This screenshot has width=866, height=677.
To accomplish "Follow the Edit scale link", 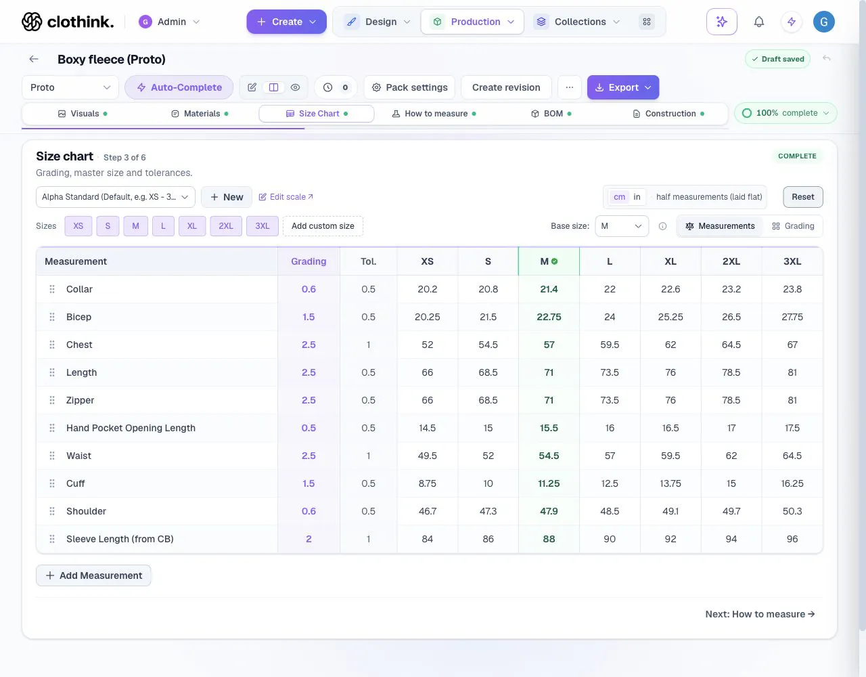I will (286, 197).
